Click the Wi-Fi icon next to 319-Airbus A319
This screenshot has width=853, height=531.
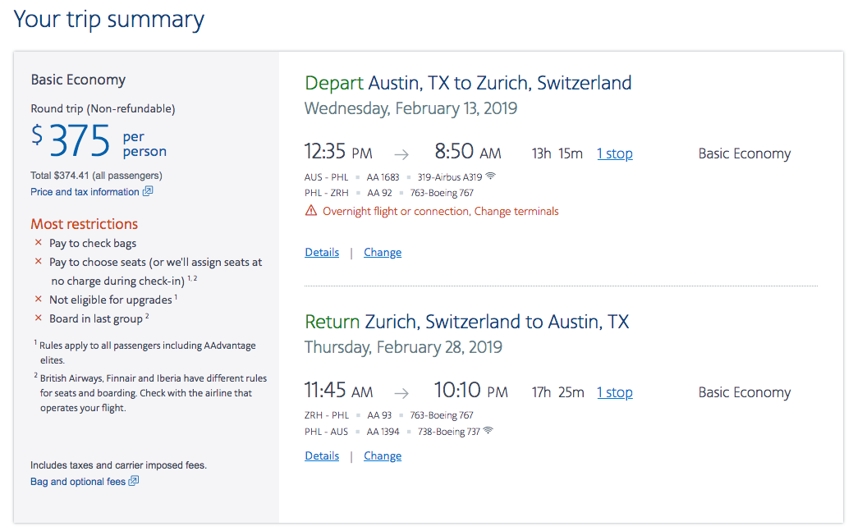(491, 176)
